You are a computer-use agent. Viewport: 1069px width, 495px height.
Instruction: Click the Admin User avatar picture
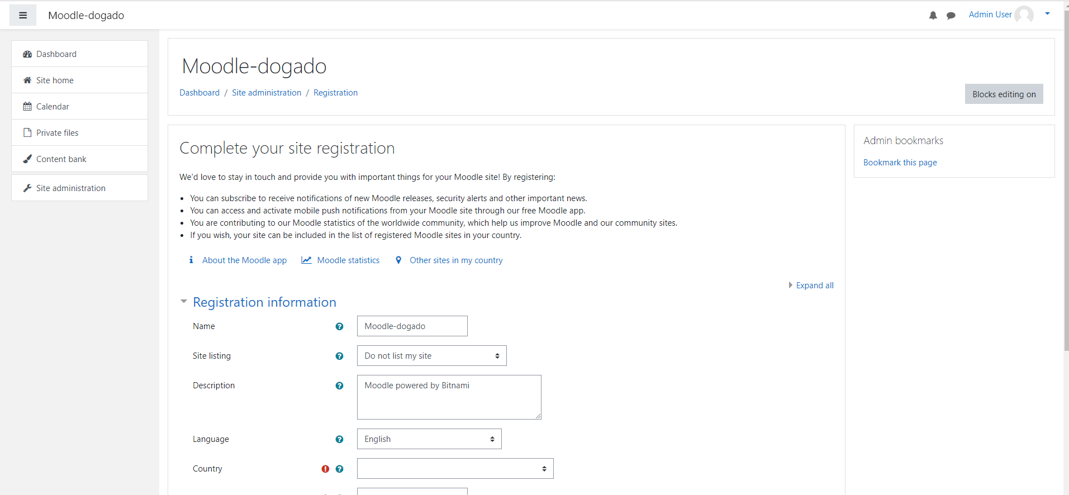[1024, 15]
